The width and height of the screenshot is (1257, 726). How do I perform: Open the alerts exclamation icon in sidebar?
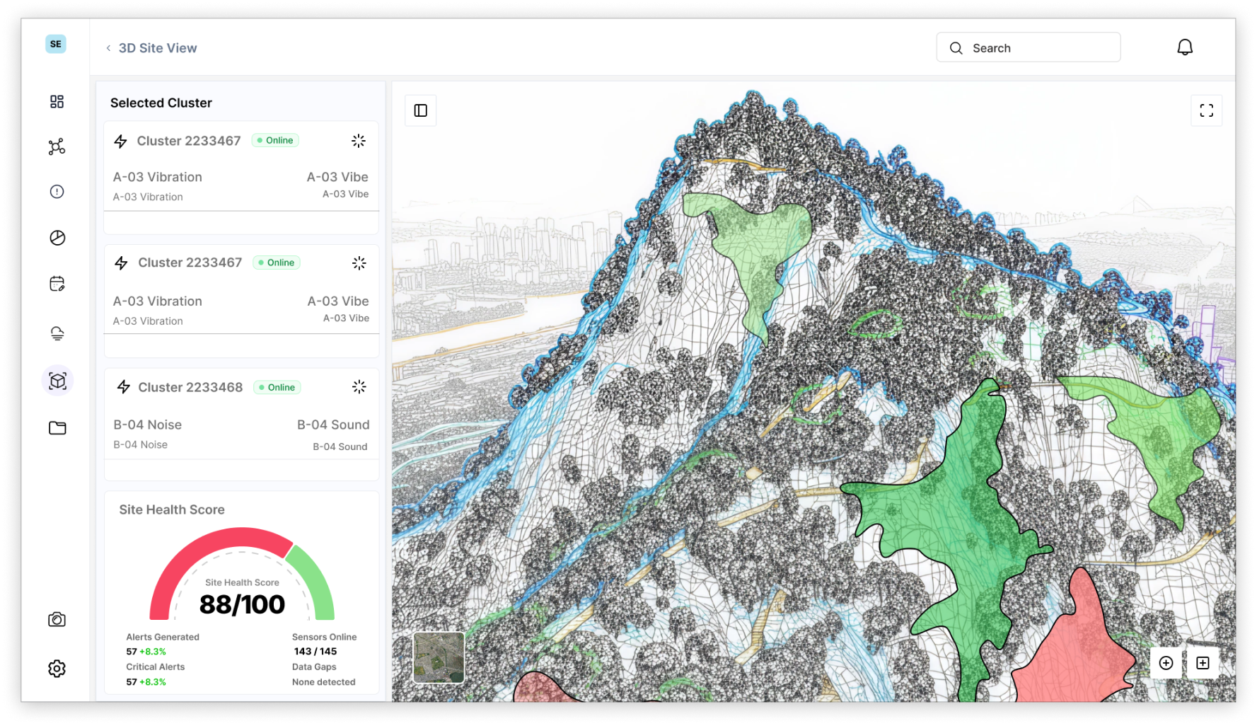(57, 192)
